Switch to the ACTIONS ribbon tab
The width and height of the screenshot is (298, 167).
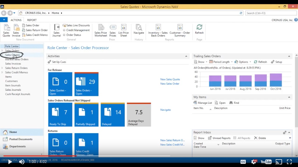click(16, 20)
